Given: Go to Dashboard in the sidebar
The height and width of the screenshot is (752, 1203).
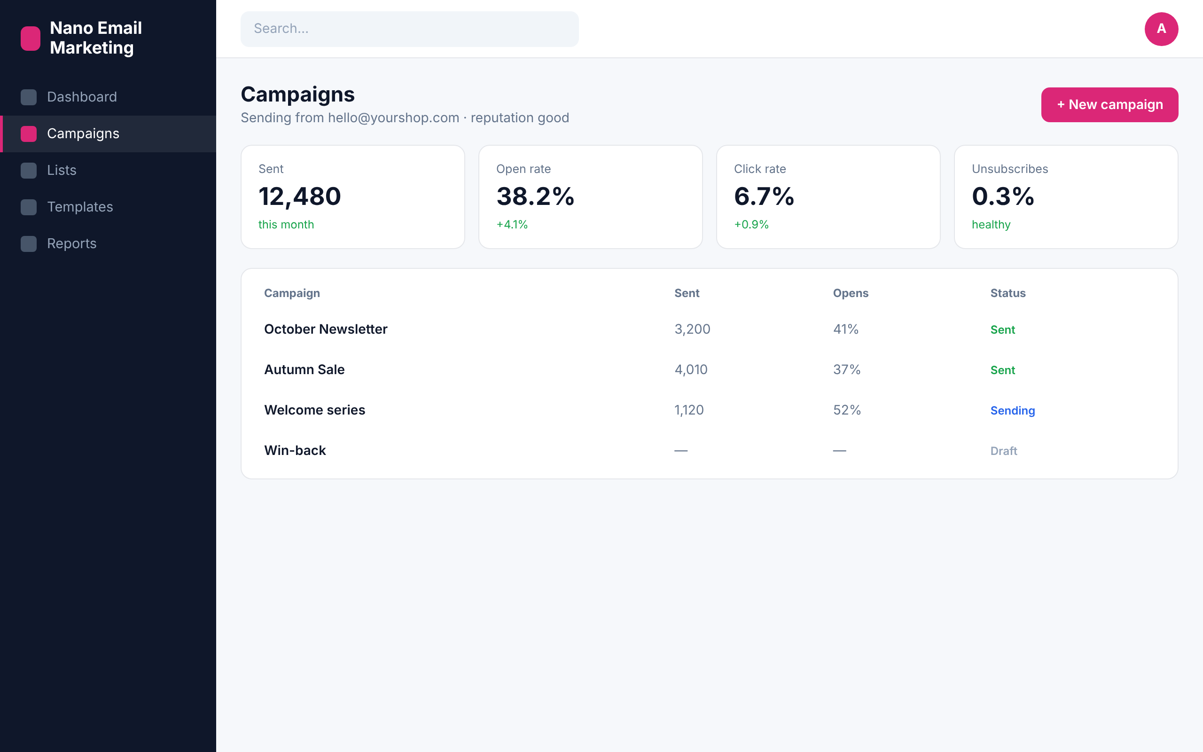Looking at the screenshot, I should pyautogui.click(x=108, y=97).
